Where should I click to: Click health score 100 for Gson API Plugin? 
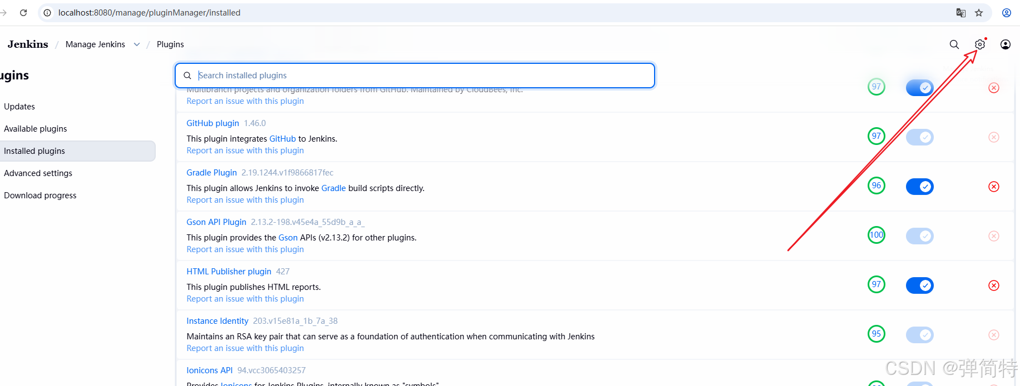tap(877, 235)
